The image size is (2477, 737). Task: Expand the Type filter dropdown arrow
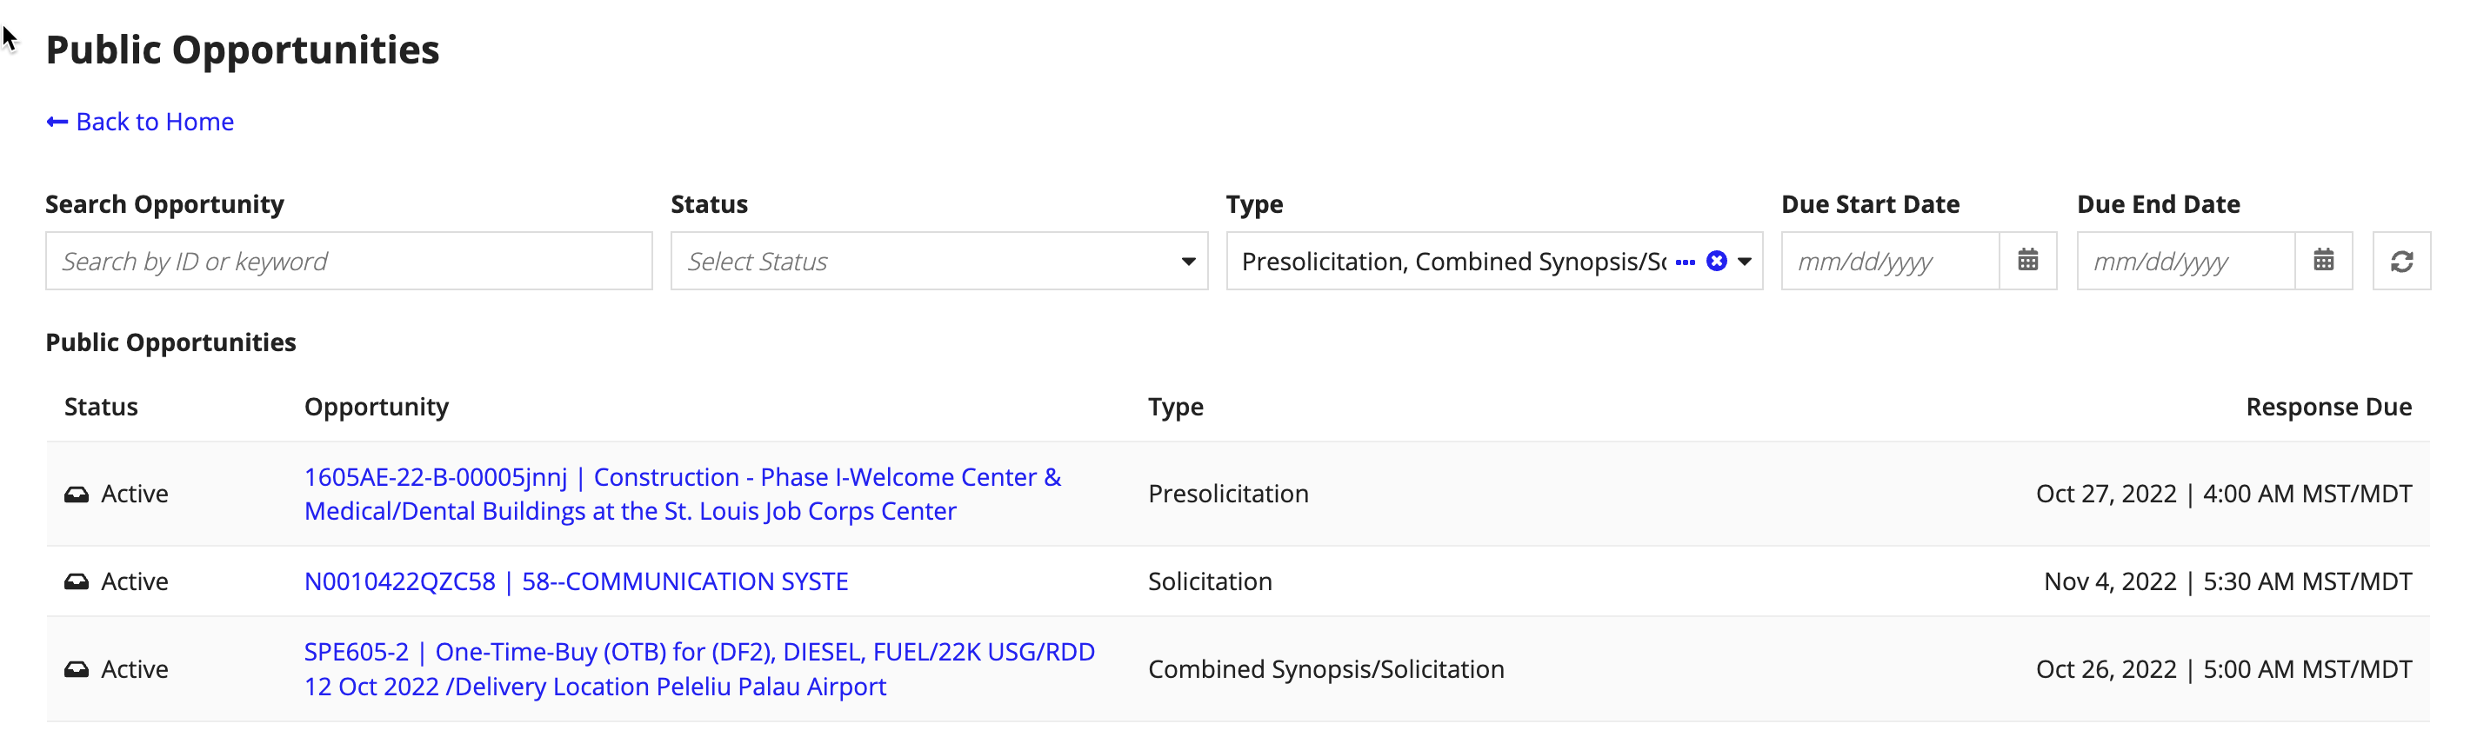point(1745,261)
